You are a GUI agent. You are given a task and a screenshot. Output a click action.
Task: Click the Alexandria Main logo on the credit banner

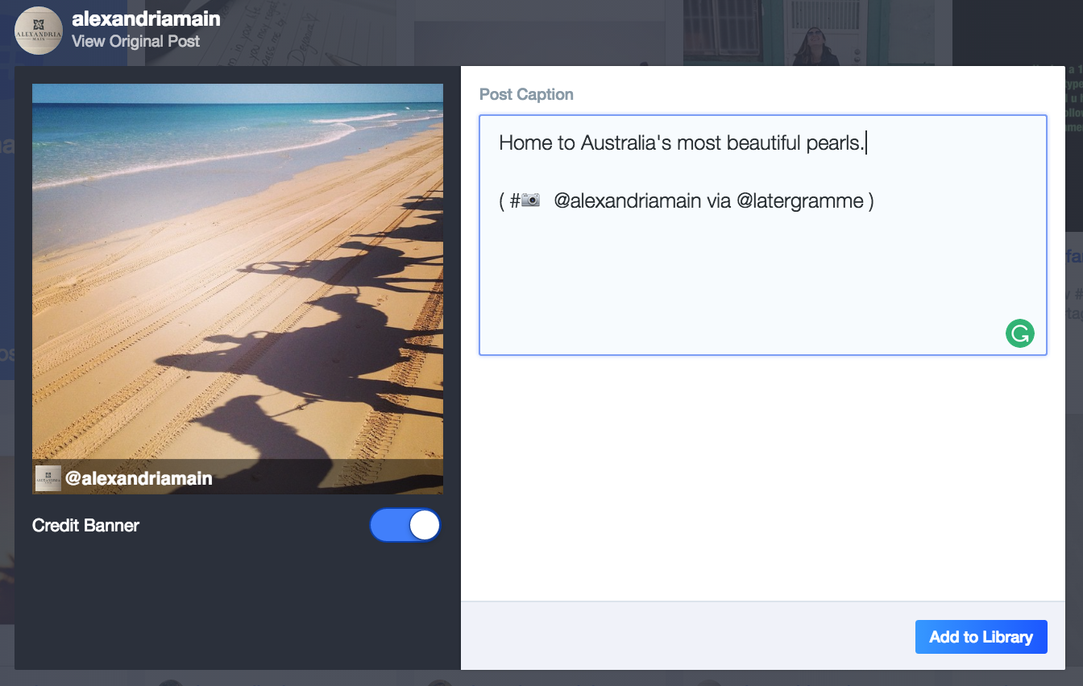[48, 477]
